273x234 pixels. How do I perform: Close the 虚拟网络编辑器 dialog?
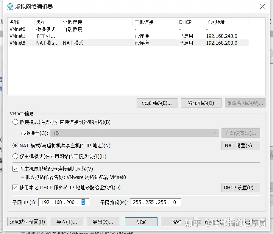[262, 7]
